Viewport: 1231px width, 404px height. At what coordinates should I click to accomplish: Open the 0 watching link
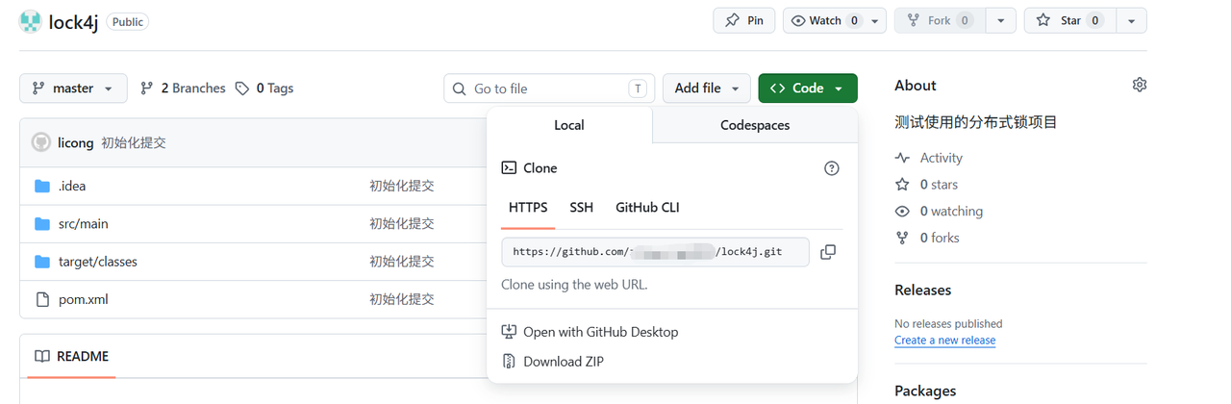[951, 211]
